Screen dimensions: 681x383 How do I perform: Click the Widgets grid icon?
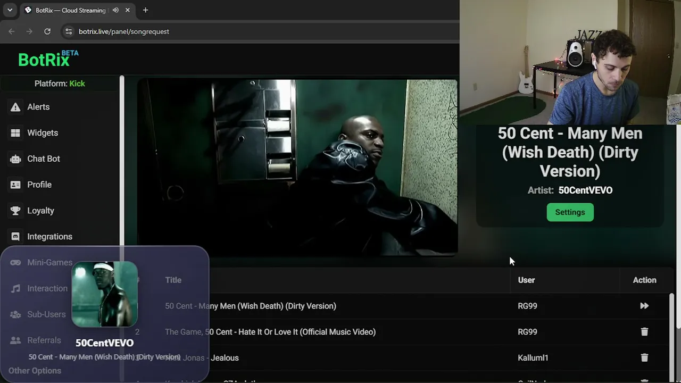click(x=15, y=133)
